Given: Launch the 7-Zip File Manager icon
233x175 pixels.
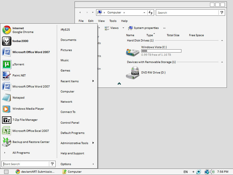Looking at the screenshot, I should pyautogui.click(x=6, y=120).
